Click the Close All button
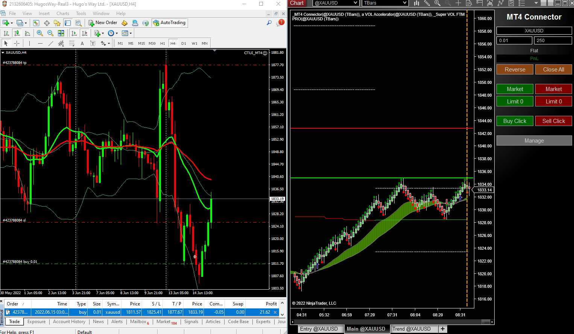This screenshot has height=334, width=574. 553,70
